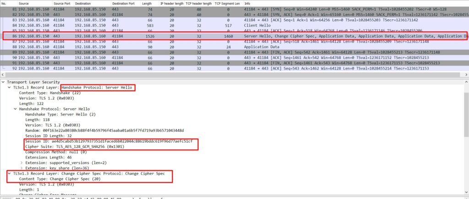Expand the supported_versions extension
This screenshot has width=469, height=199.
[22, 163]
